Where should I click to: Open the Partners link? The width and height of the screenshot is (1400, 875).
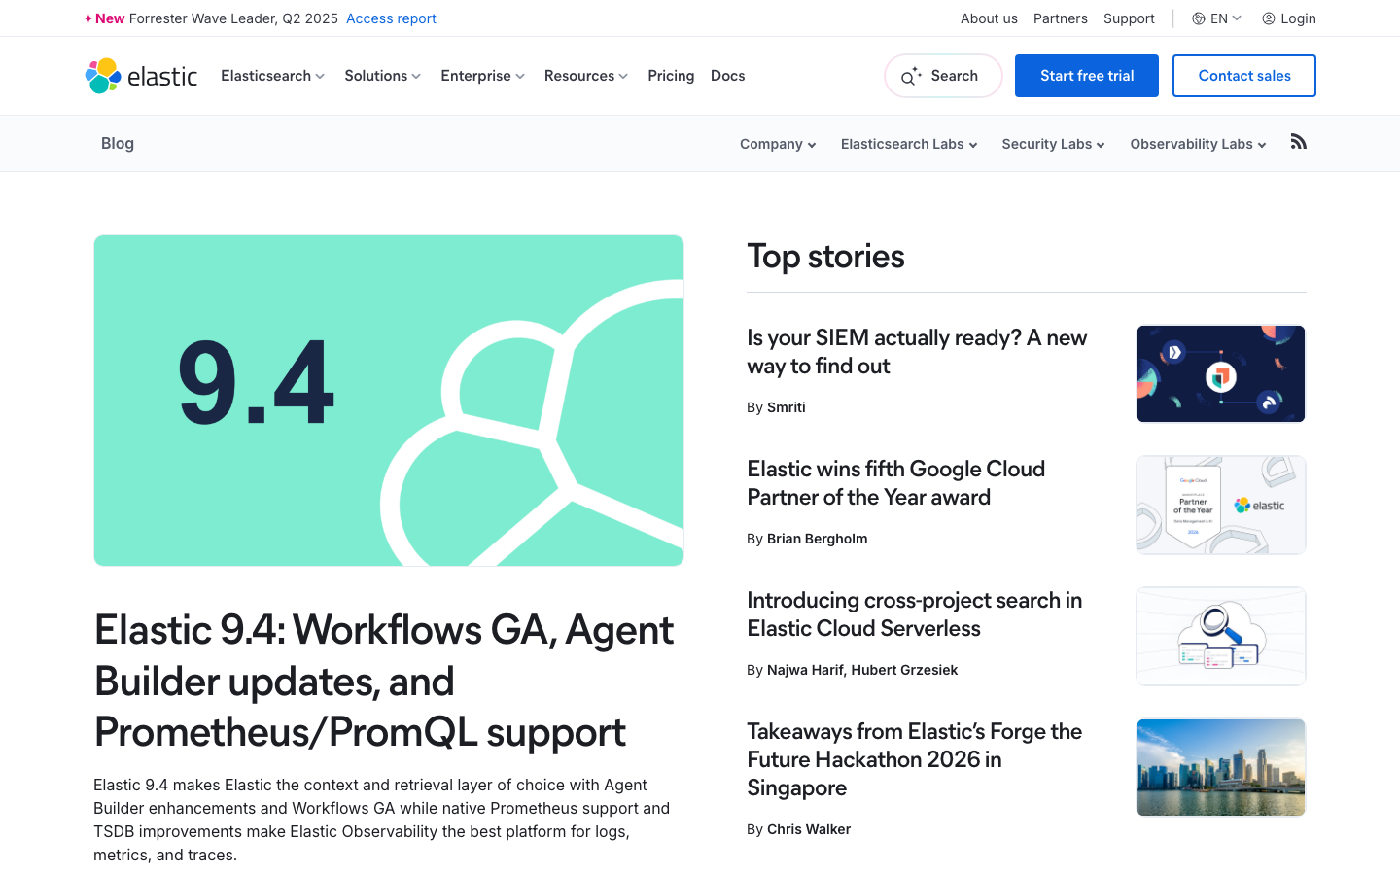pos(1061,18)
